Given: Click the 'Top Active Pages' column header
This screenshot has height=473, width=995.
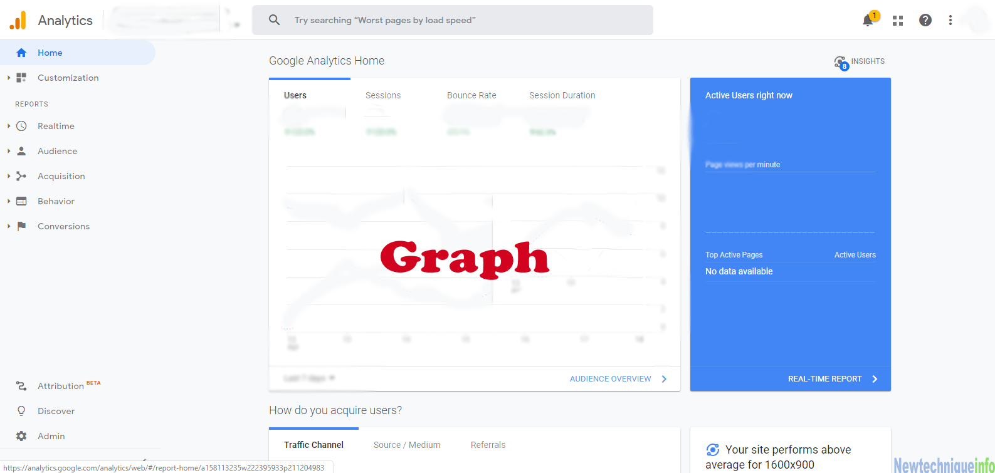Looking at the screenshot, I should click(x=734, y=255).
